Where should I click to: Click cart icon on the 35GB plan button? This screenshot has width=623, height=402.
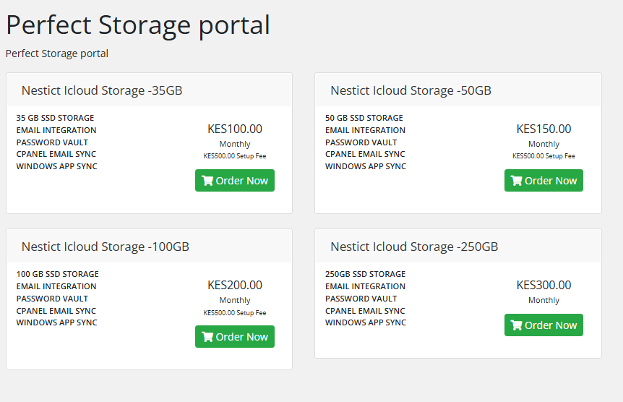click(207, 181)
